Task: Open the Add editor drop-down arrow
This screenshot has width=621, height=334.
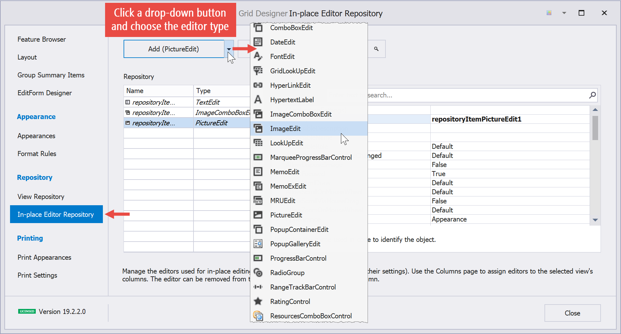Action: click(x=229, y=49)
